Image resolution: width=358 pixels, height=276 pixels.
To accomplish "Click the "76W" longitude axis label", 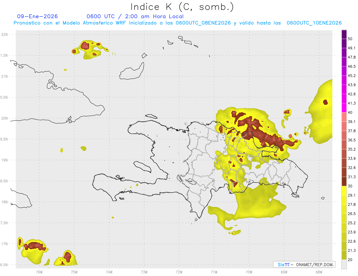I will click(39, 272).
